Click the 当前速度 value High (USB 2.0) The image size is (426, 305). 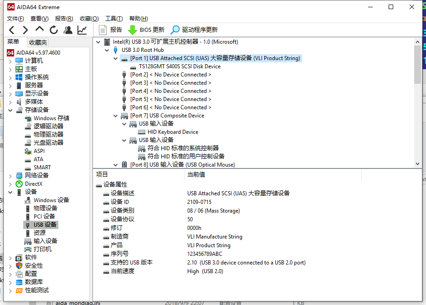tap(205, 271)
